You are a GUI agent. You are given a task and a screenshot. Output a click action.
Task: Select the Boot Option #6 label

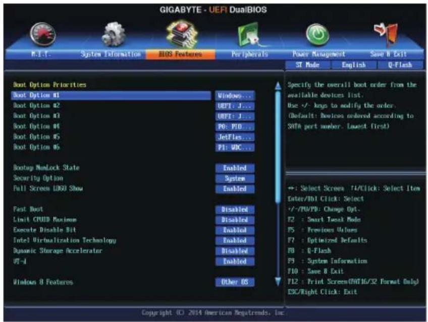click(36, 147)
